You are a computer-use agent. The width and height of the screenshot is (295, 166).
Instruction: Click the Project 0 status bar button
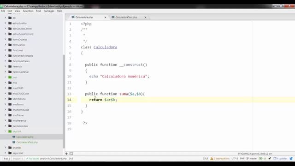click(18, 159)
